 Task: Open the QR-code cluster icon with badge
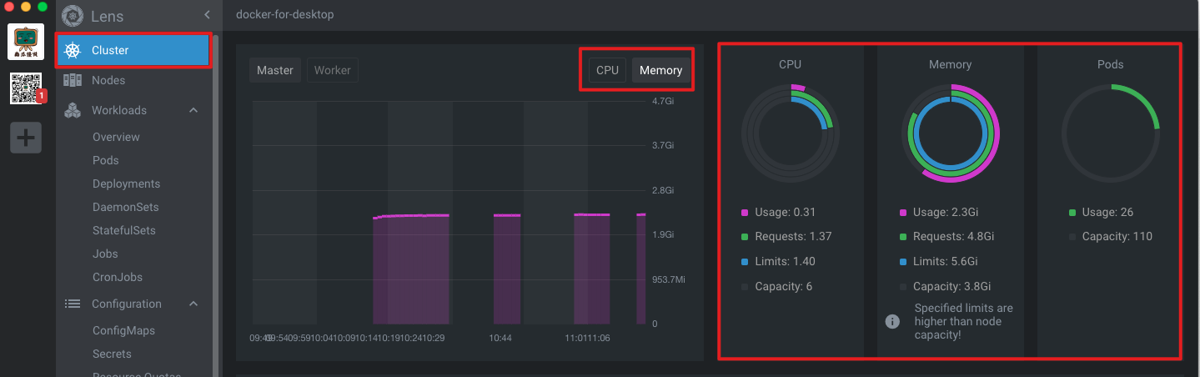point(26,88)
